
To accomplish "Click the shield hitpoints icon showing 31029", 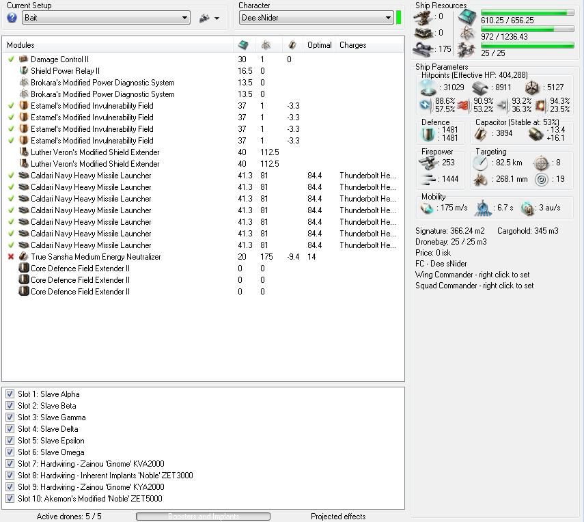I will pos(428,88).
